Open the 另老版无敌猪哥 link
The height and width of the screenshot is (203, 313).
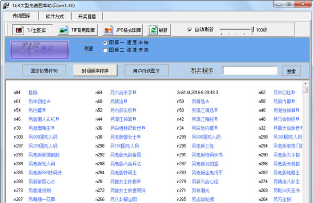tap(126, 155)
